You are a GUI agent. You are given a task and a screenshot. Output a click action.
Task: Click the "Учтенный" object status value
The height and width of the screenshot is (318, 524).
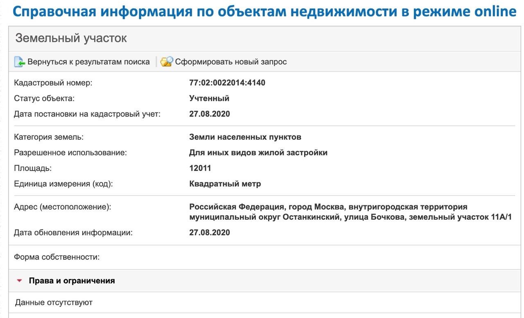(x=209, y=98)
